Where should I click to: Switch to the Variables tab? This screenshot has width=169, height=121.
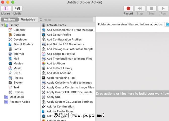28,19
